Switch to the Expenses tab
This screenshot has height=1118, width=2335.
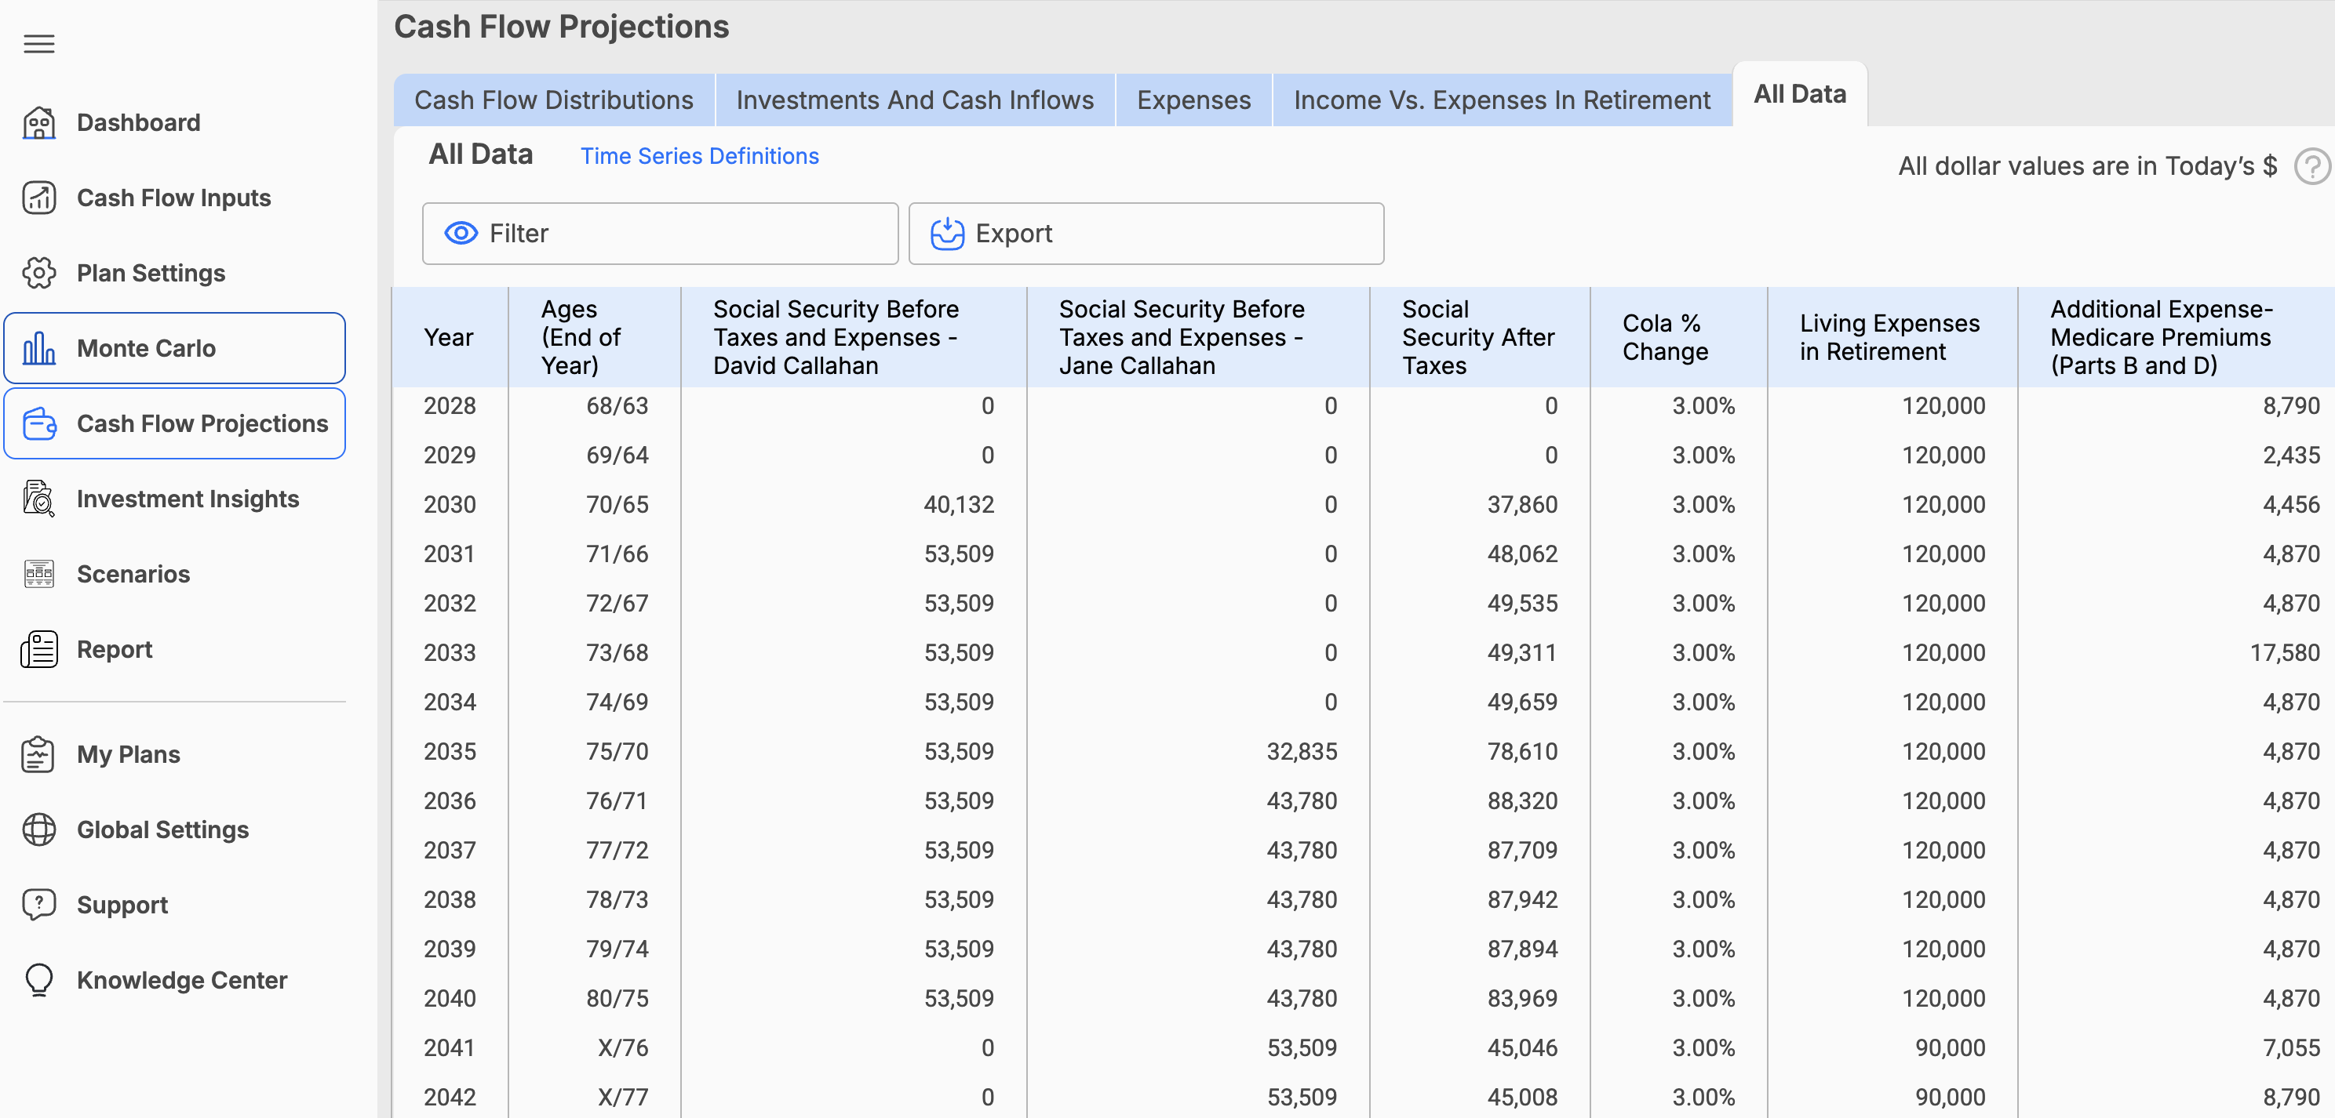click(x=1193, y=100)
